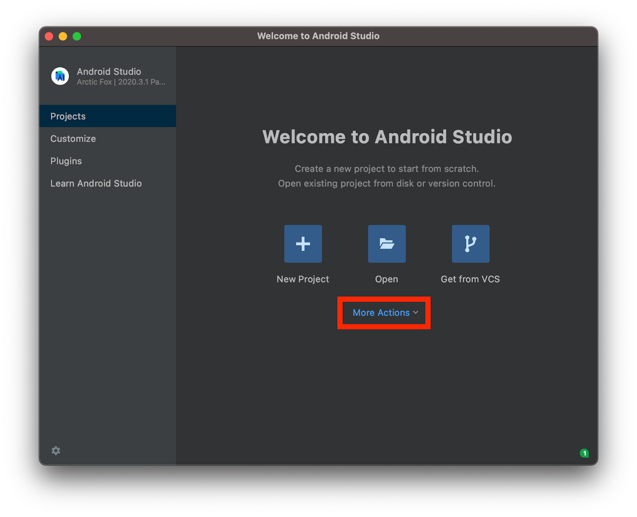Click Android Studio name in sidebar
The image size is (637, 517).
(109, 71)
